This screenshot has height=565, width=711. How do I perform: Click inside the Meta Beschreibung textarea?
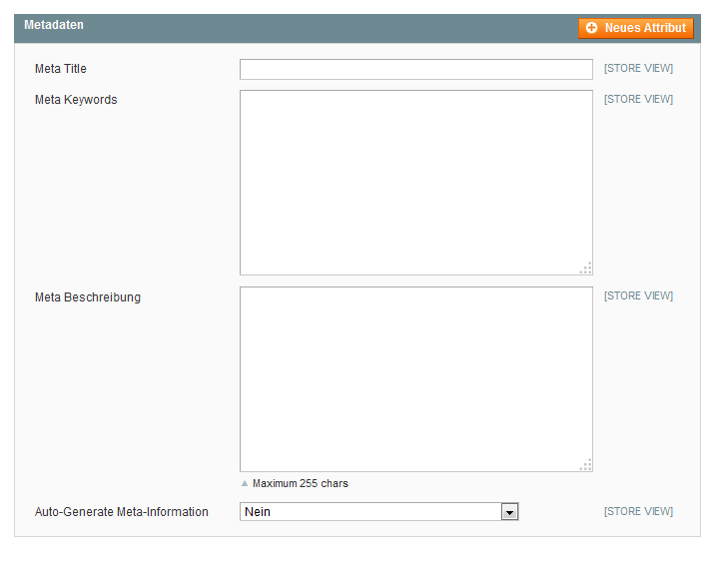[x=415, y=379]
